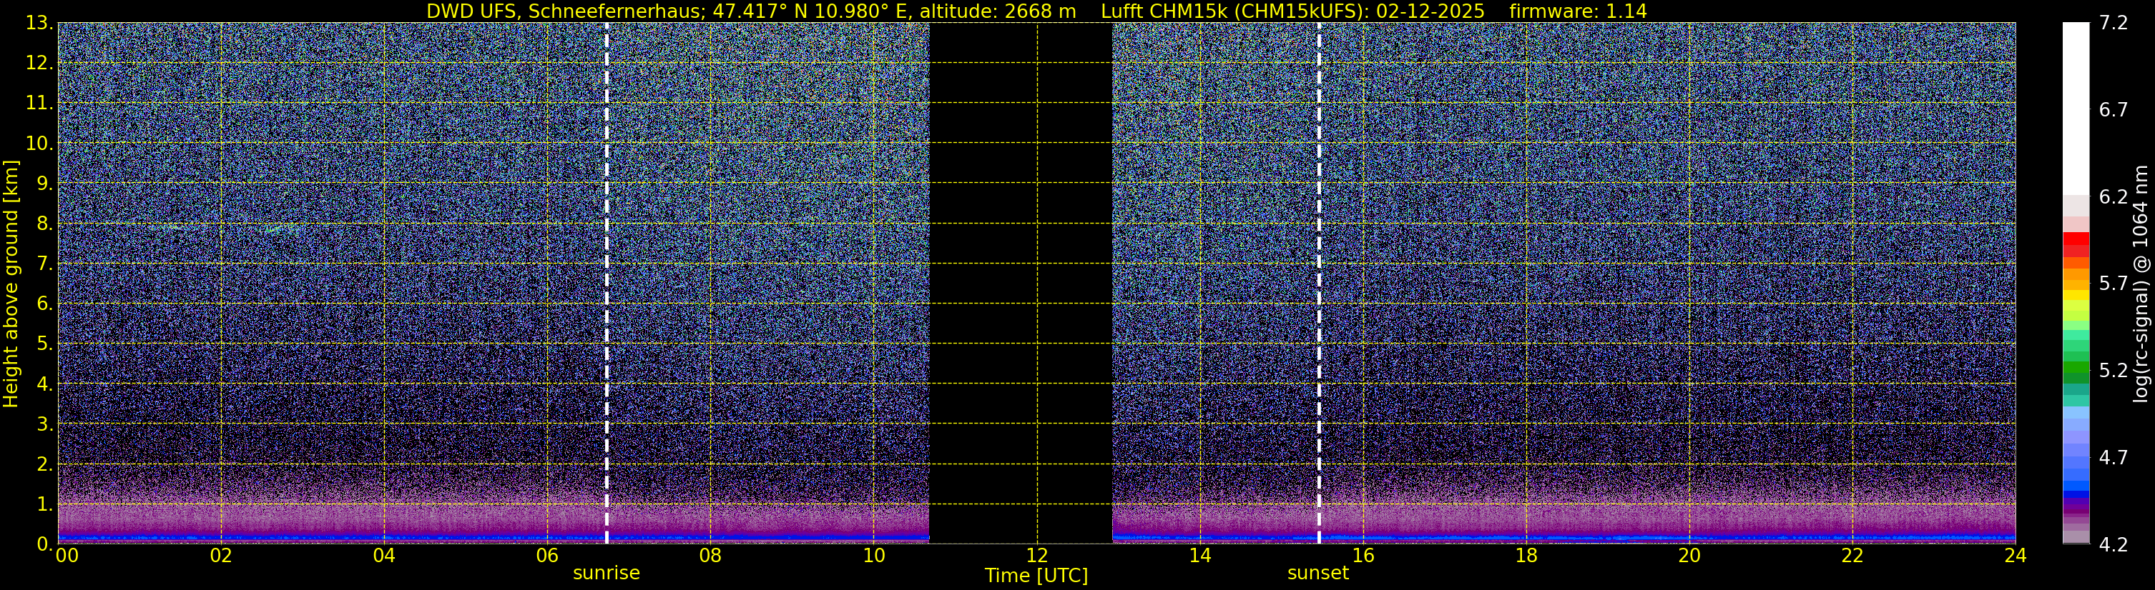Click the time axis tick label 08
This screenshot has width=2155, height=590.
point(710,556)
